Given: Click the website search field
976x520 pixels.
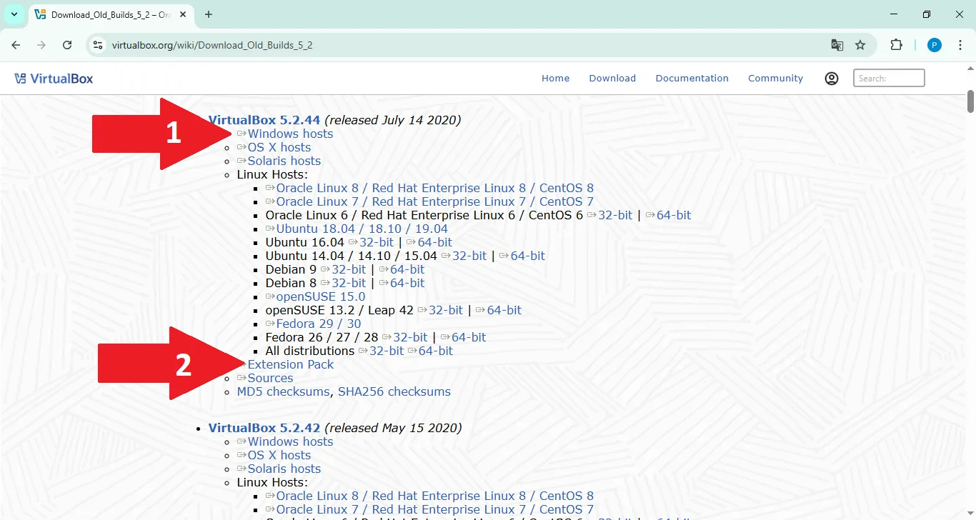Looking at the screenshot, I should 889,79.
